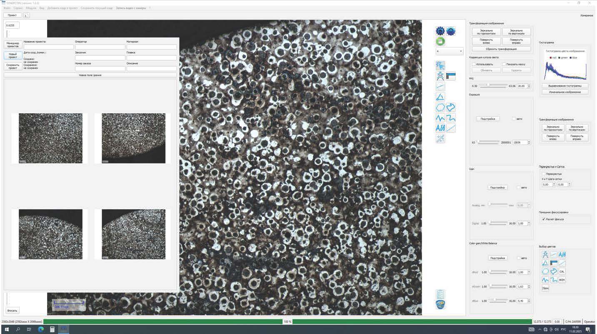597x334 pixels.
Task: Increase the FPS spinbox value
Action: (x=529, y=84)
